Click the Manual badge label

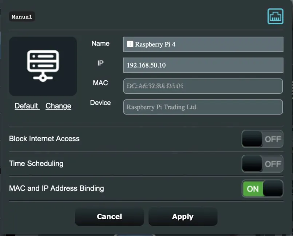click(22, 17)
